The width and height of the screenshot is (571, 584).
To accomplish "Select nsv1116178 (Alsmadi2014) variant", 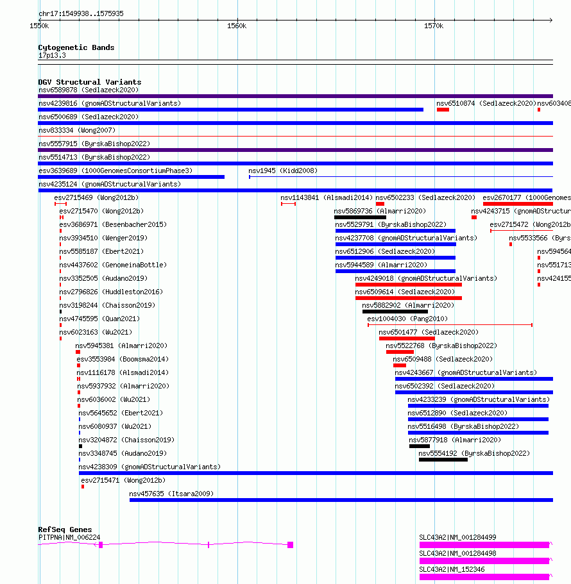I will click(123, 372).
